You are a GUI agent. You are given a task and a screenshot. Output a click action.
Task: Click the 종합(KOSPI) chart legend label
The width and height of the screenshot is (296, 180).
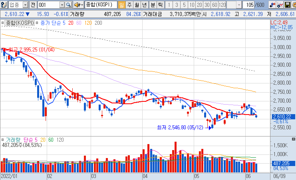[x=20, y=23]
